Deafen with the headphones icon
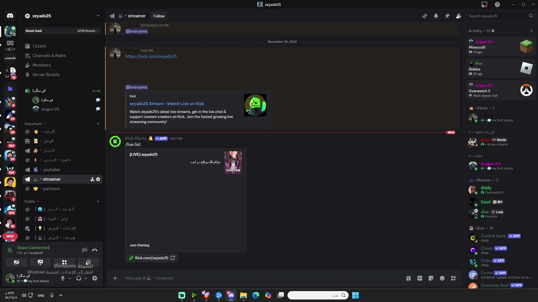Viewport: 538px width, 302px height. coord(79,278)
